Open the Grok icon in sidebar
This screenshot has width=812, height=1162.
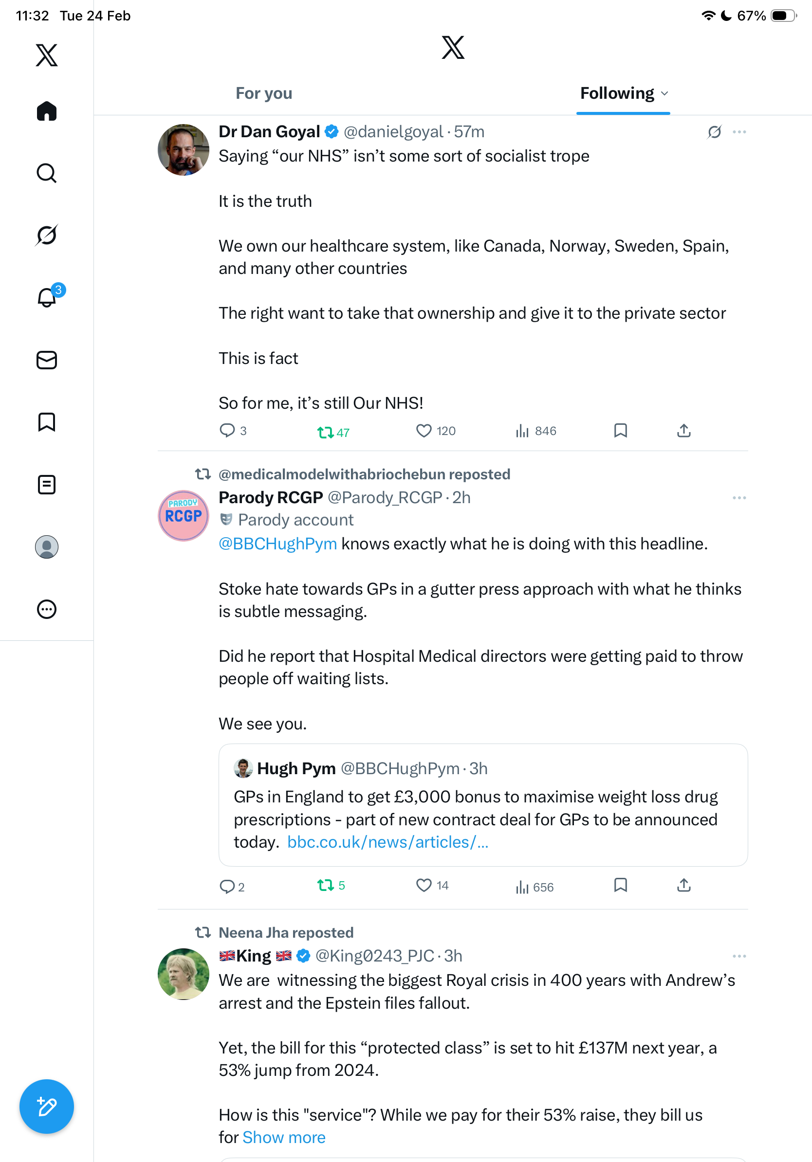tap(47, 235)
